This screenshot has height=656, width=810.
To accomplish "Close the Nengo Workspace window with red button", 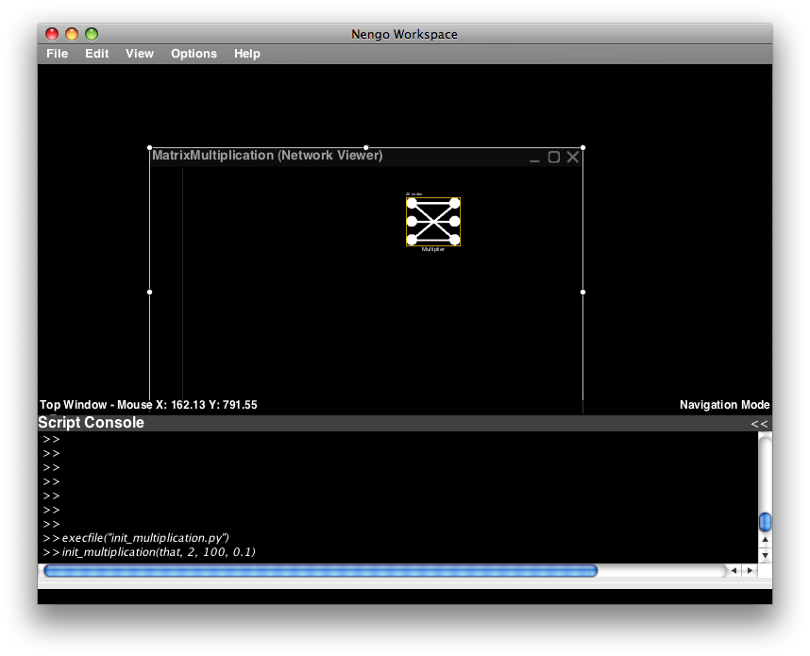I will [x=52, y=34].
